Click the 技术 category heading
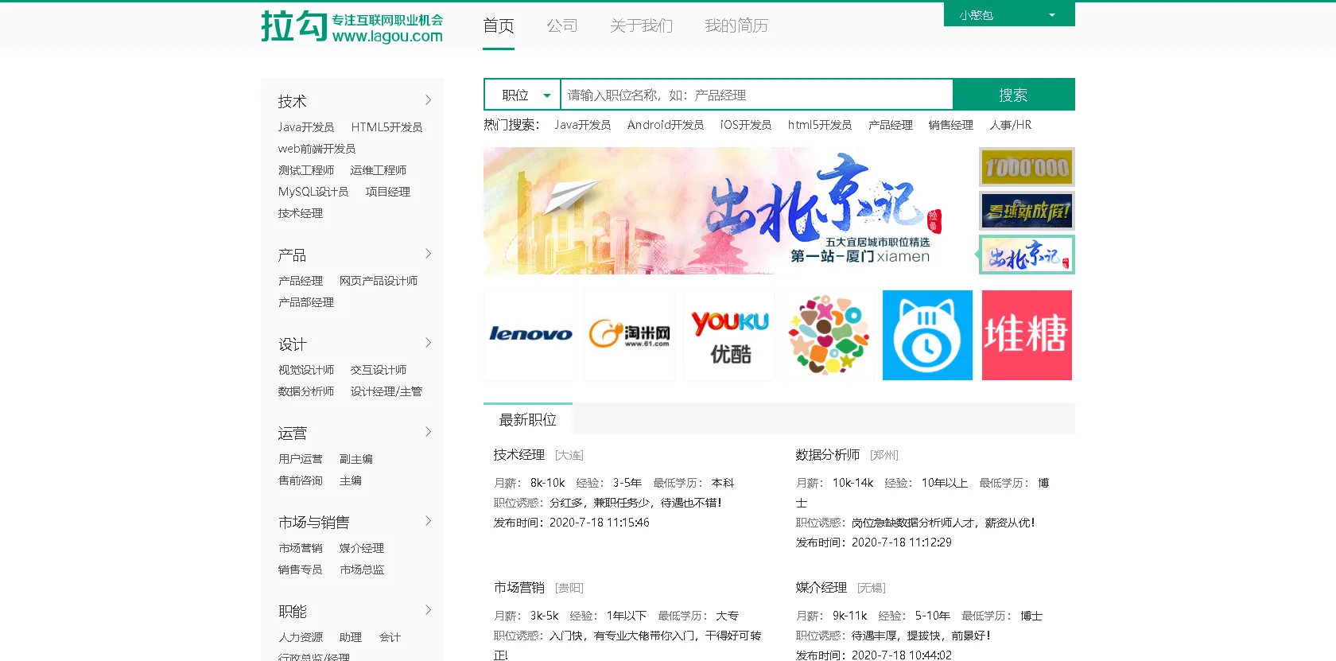Screen dimensions: 1336x661 point(292,101)
